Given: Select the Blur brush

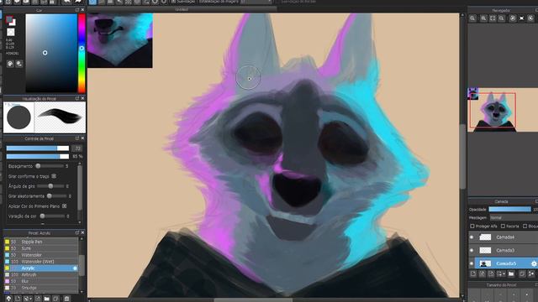Looking at the screenshot, I should point(41,281).
